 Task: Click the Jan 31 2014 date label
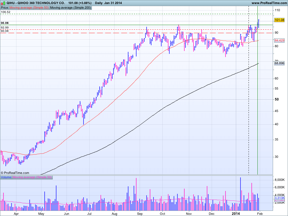113,3
